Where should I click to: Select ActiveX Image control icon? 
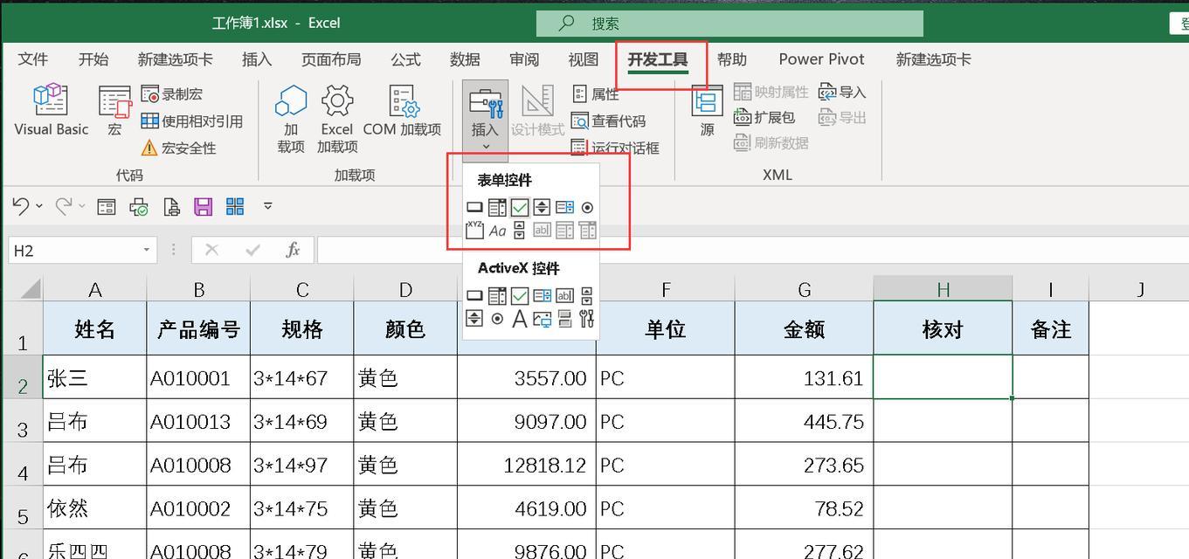(543, 319)
